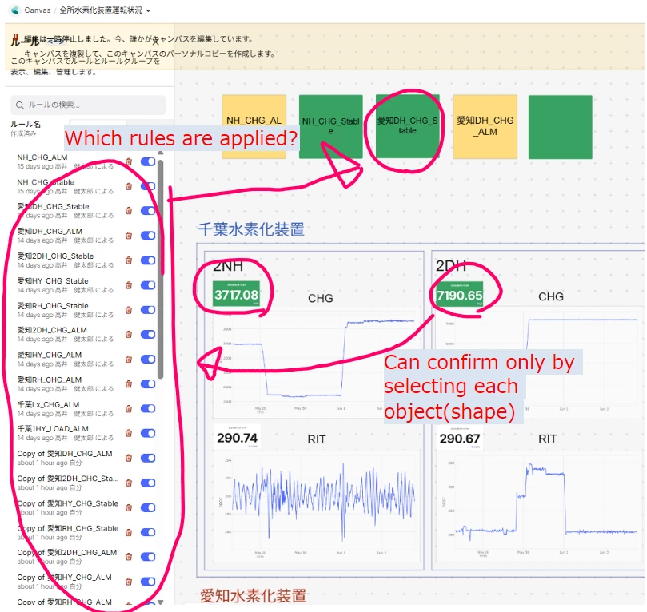The width and height of the screenshot is (647, 612).
Task: Delete the 千葉Lx_CHG_ALM rule via trash icon
Action: click(x=129, y=408)
